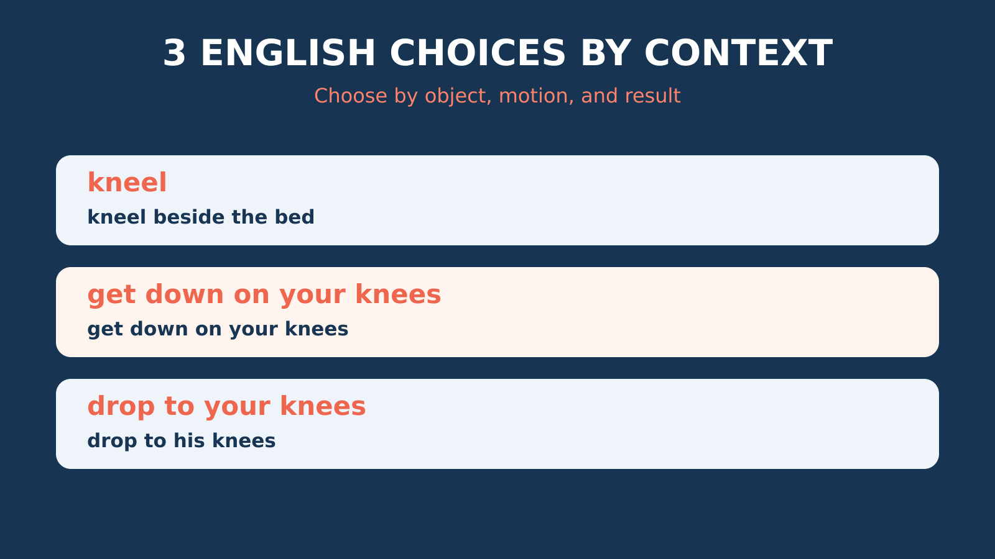Click the example "drop to his knees"
995x559 pixels.
[182, 441]
